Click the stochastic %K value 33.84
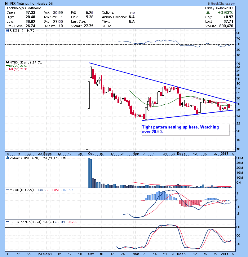The height and width of the screenshot is (257, 248). 60,222
